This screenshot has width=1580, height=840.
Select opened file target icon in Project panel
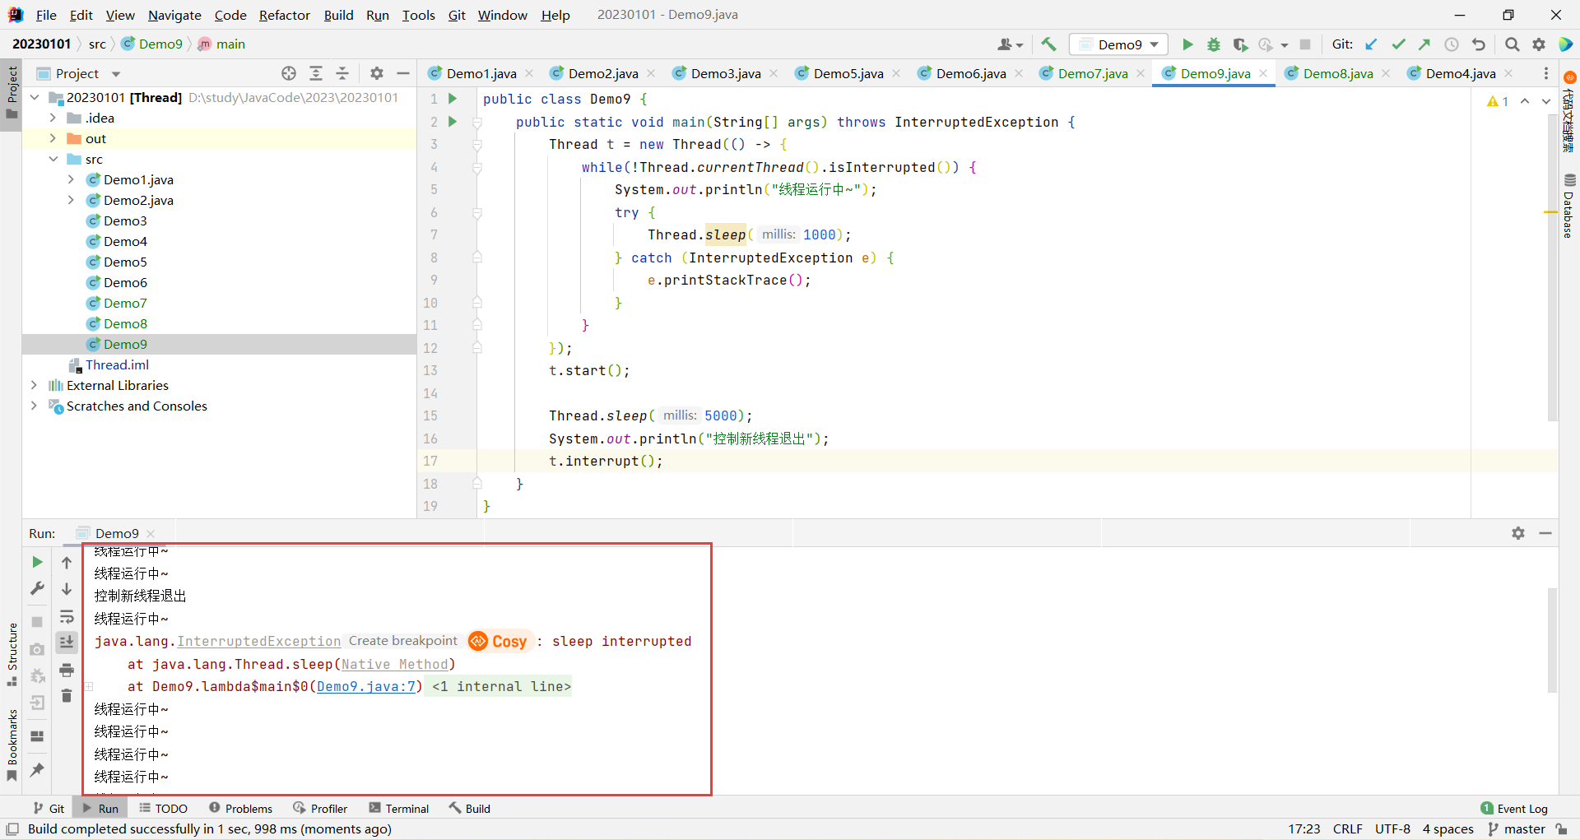coord(289,73)
